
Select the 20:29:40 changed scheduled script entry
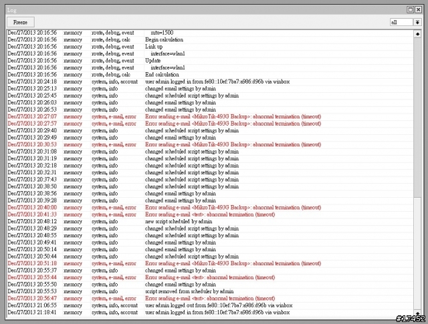210,131
